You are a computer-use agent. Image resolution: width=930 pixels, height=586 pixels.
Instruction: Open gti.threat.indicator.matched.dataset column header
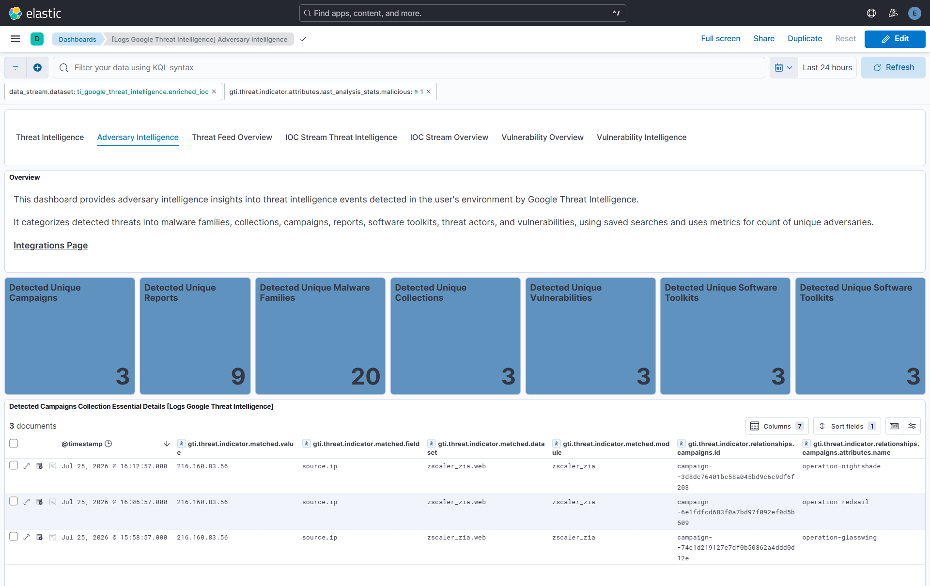[x=486, y=448]
